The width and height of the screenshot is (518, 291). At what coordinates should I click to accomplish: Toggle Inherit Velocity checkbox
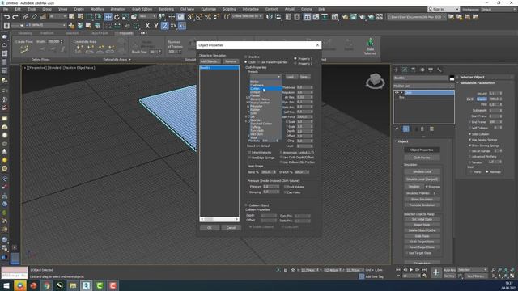(x=250, y=153)
